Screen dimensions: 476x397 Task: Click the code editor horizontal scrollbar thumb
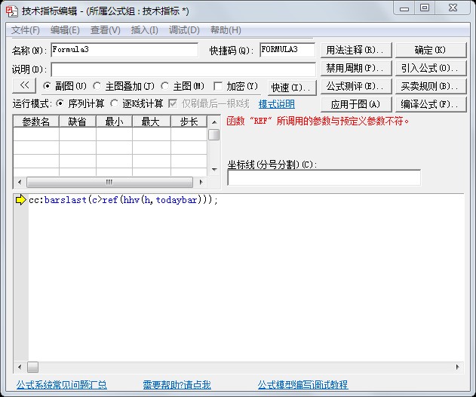[x=32, y=367]
